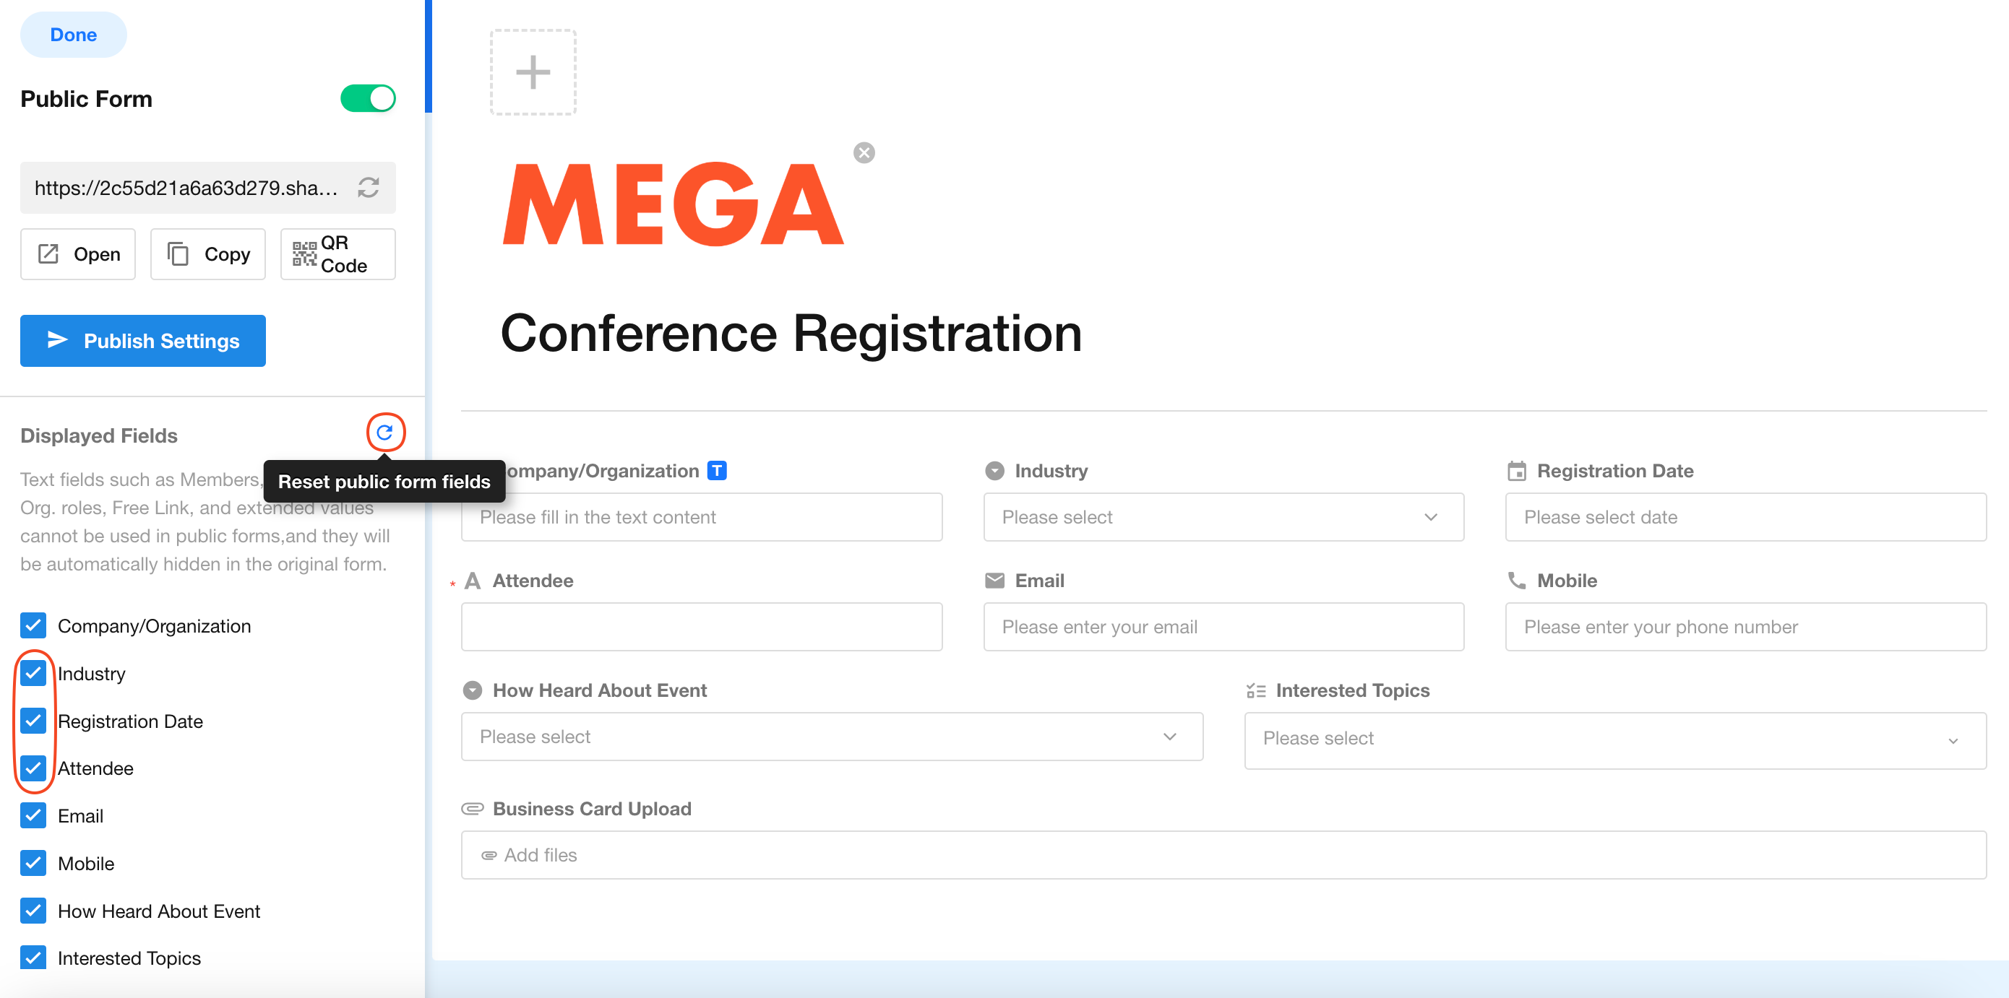Click the plus icon to add cover image
Viewport: 2009px width, 998px height.
point(533,72)
